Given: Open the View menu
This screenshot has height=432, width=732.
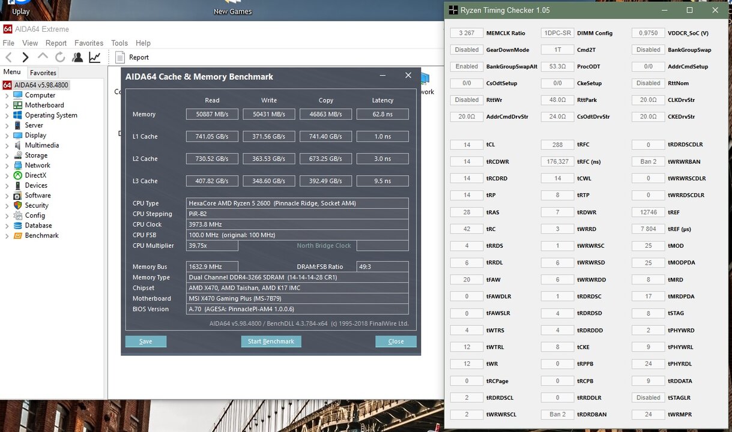Looking at the screenshot, I should coord(30,43).
